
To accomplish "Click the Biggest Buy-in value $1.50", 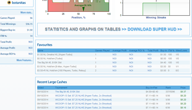I will [x=30, y=30].
